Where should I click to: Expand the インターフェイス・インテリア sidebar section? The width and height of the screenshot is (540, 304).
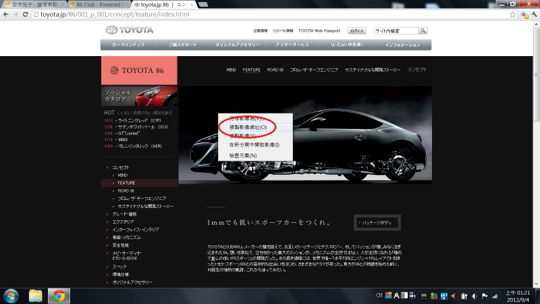[136, 230]
